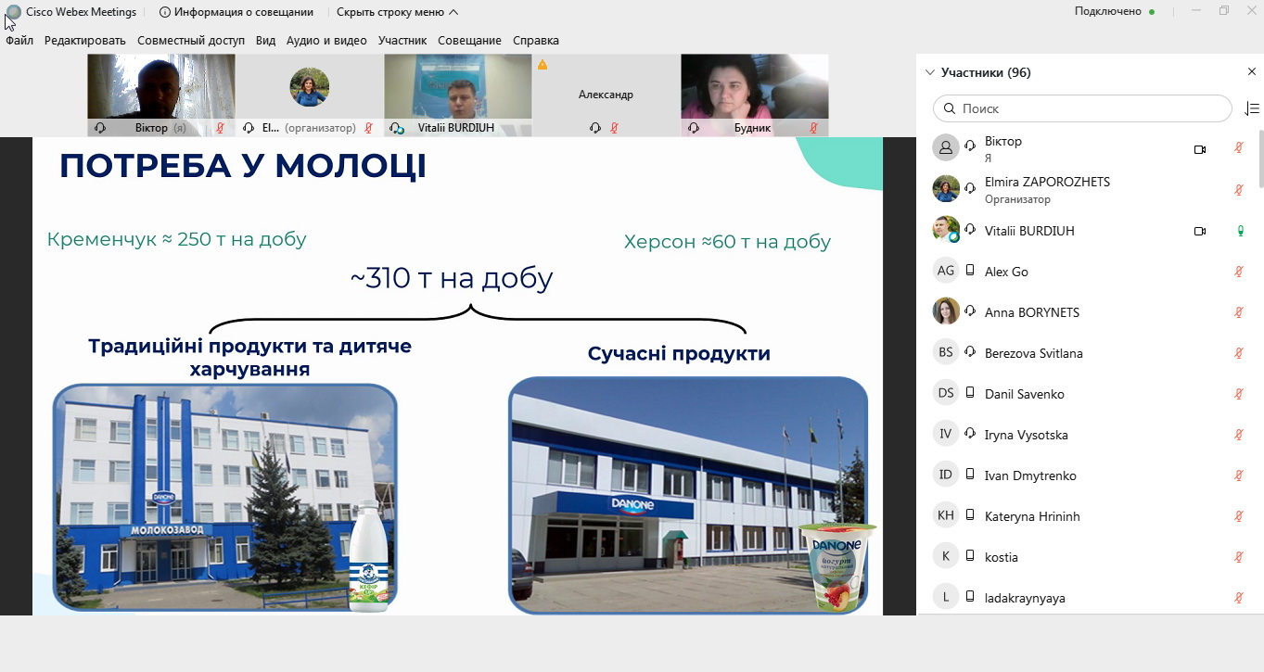Click Elmira ZAPOROZHETS's profile photo in participant list
Screen dimensions: 1264x672
click(946, 189)
